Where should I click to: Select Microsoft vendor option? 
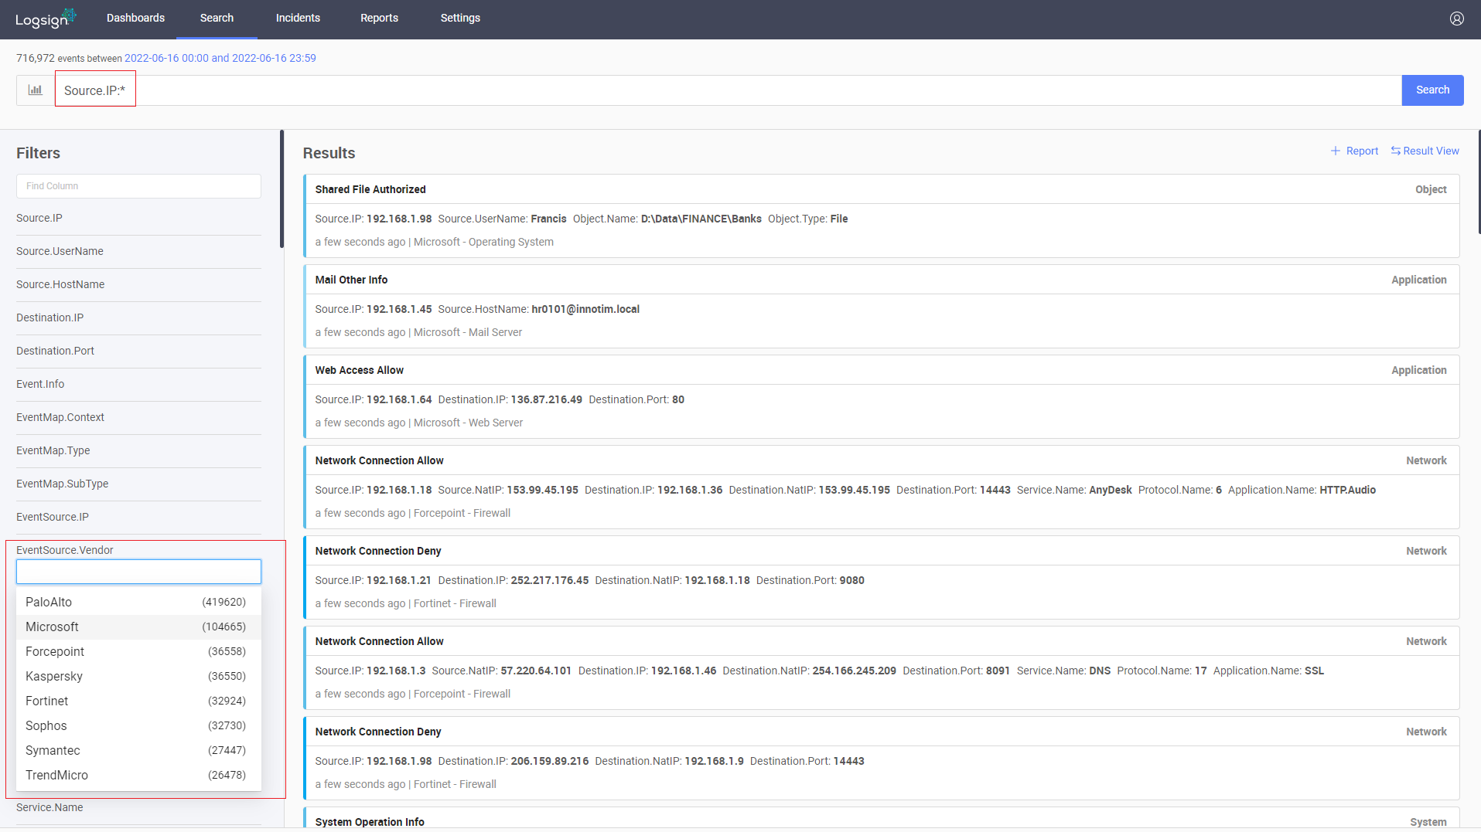point(138,627)
